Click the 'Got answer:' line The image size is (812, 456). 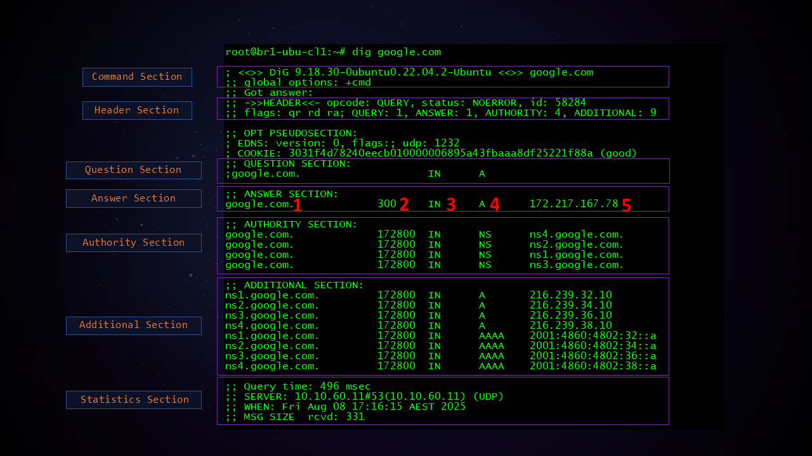(270, 92)
